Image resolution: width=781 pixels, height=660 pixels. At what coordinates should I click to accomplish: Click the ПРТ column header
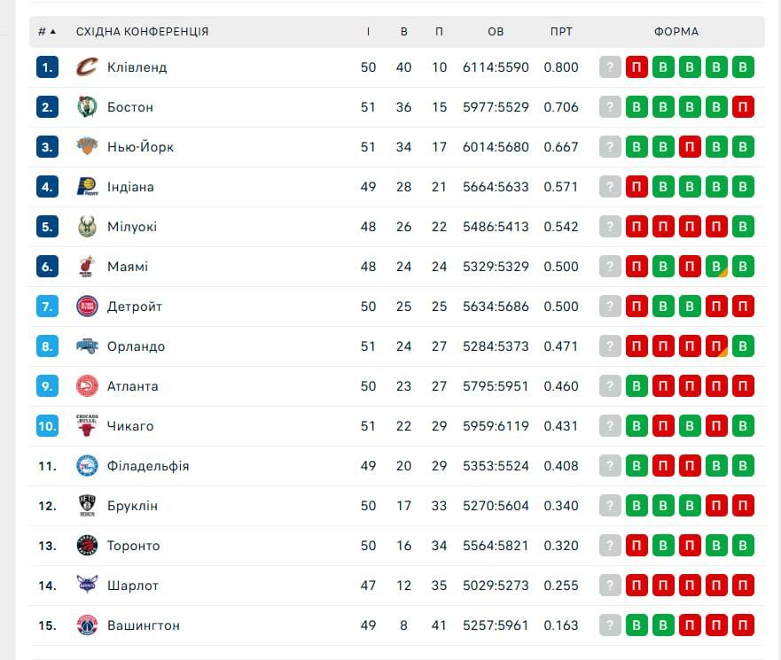click(561, 32)
